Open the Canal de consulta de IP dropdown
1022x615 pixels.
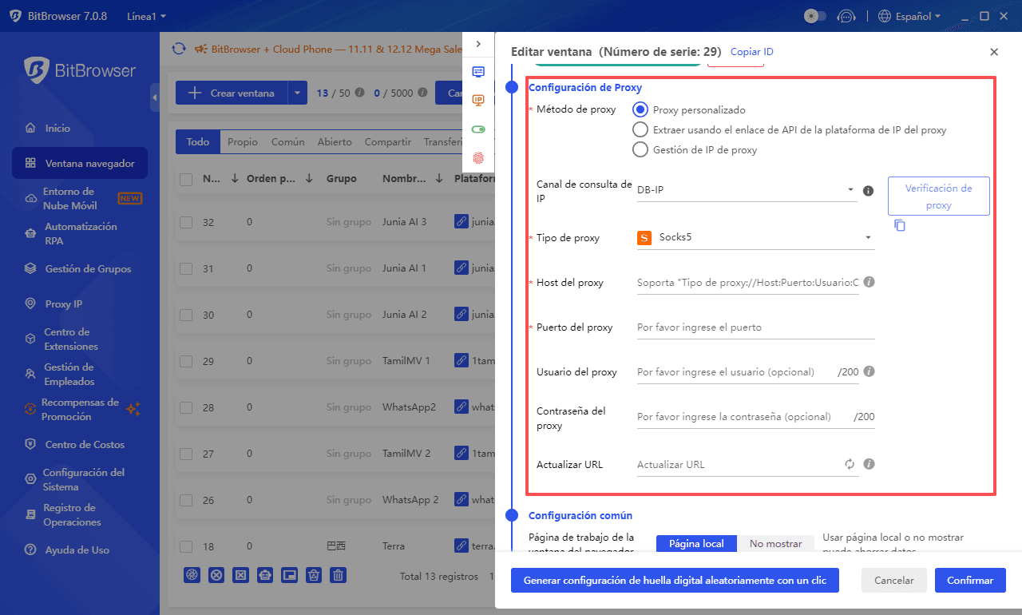(746, 190)
